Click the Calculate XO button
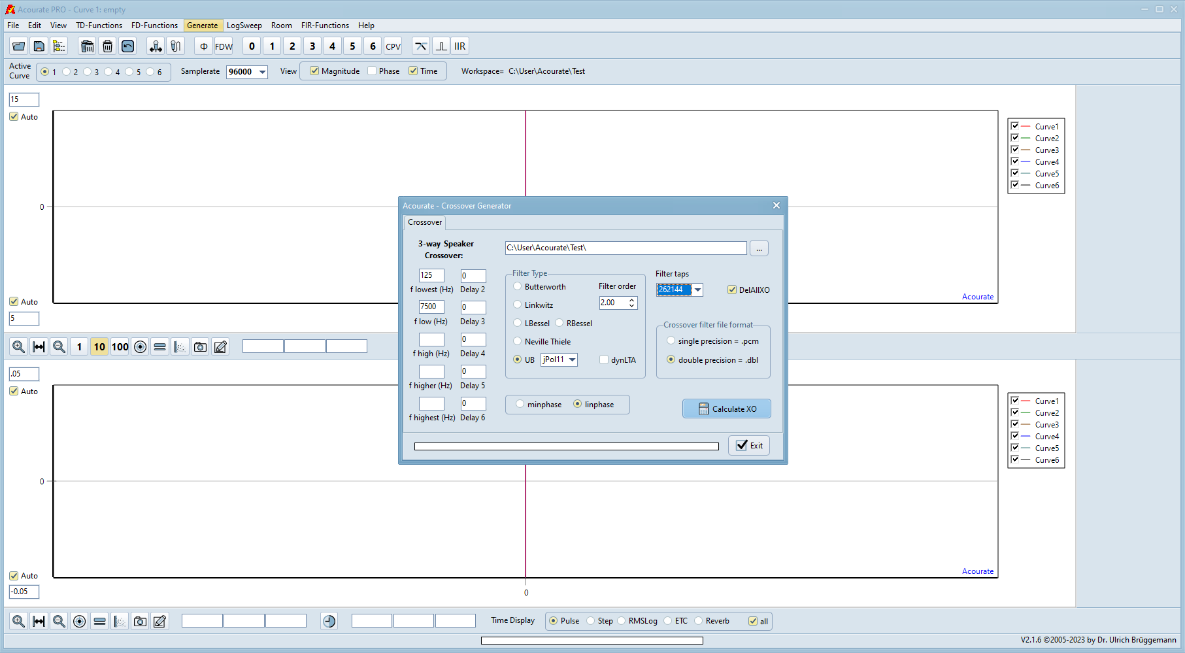Viewport: 1185px width, 653px height. pyautogui.click(x=727, y=409)
